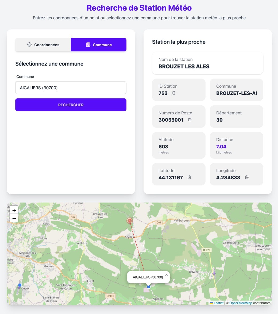278x314 pixels.
Task: Close the AIGALIERS (30700) map popup
Action: click(167, 275)
